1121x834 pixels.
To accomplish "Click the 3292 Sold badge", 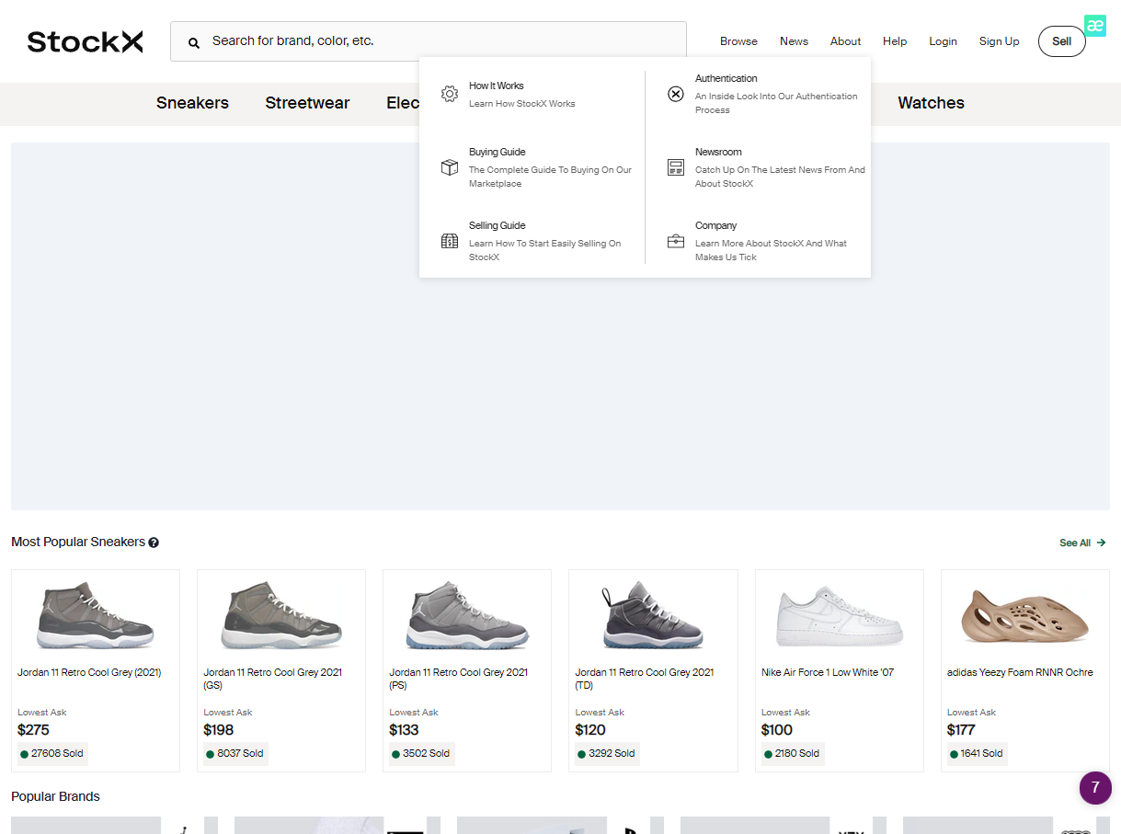I will tap(609, 753).
